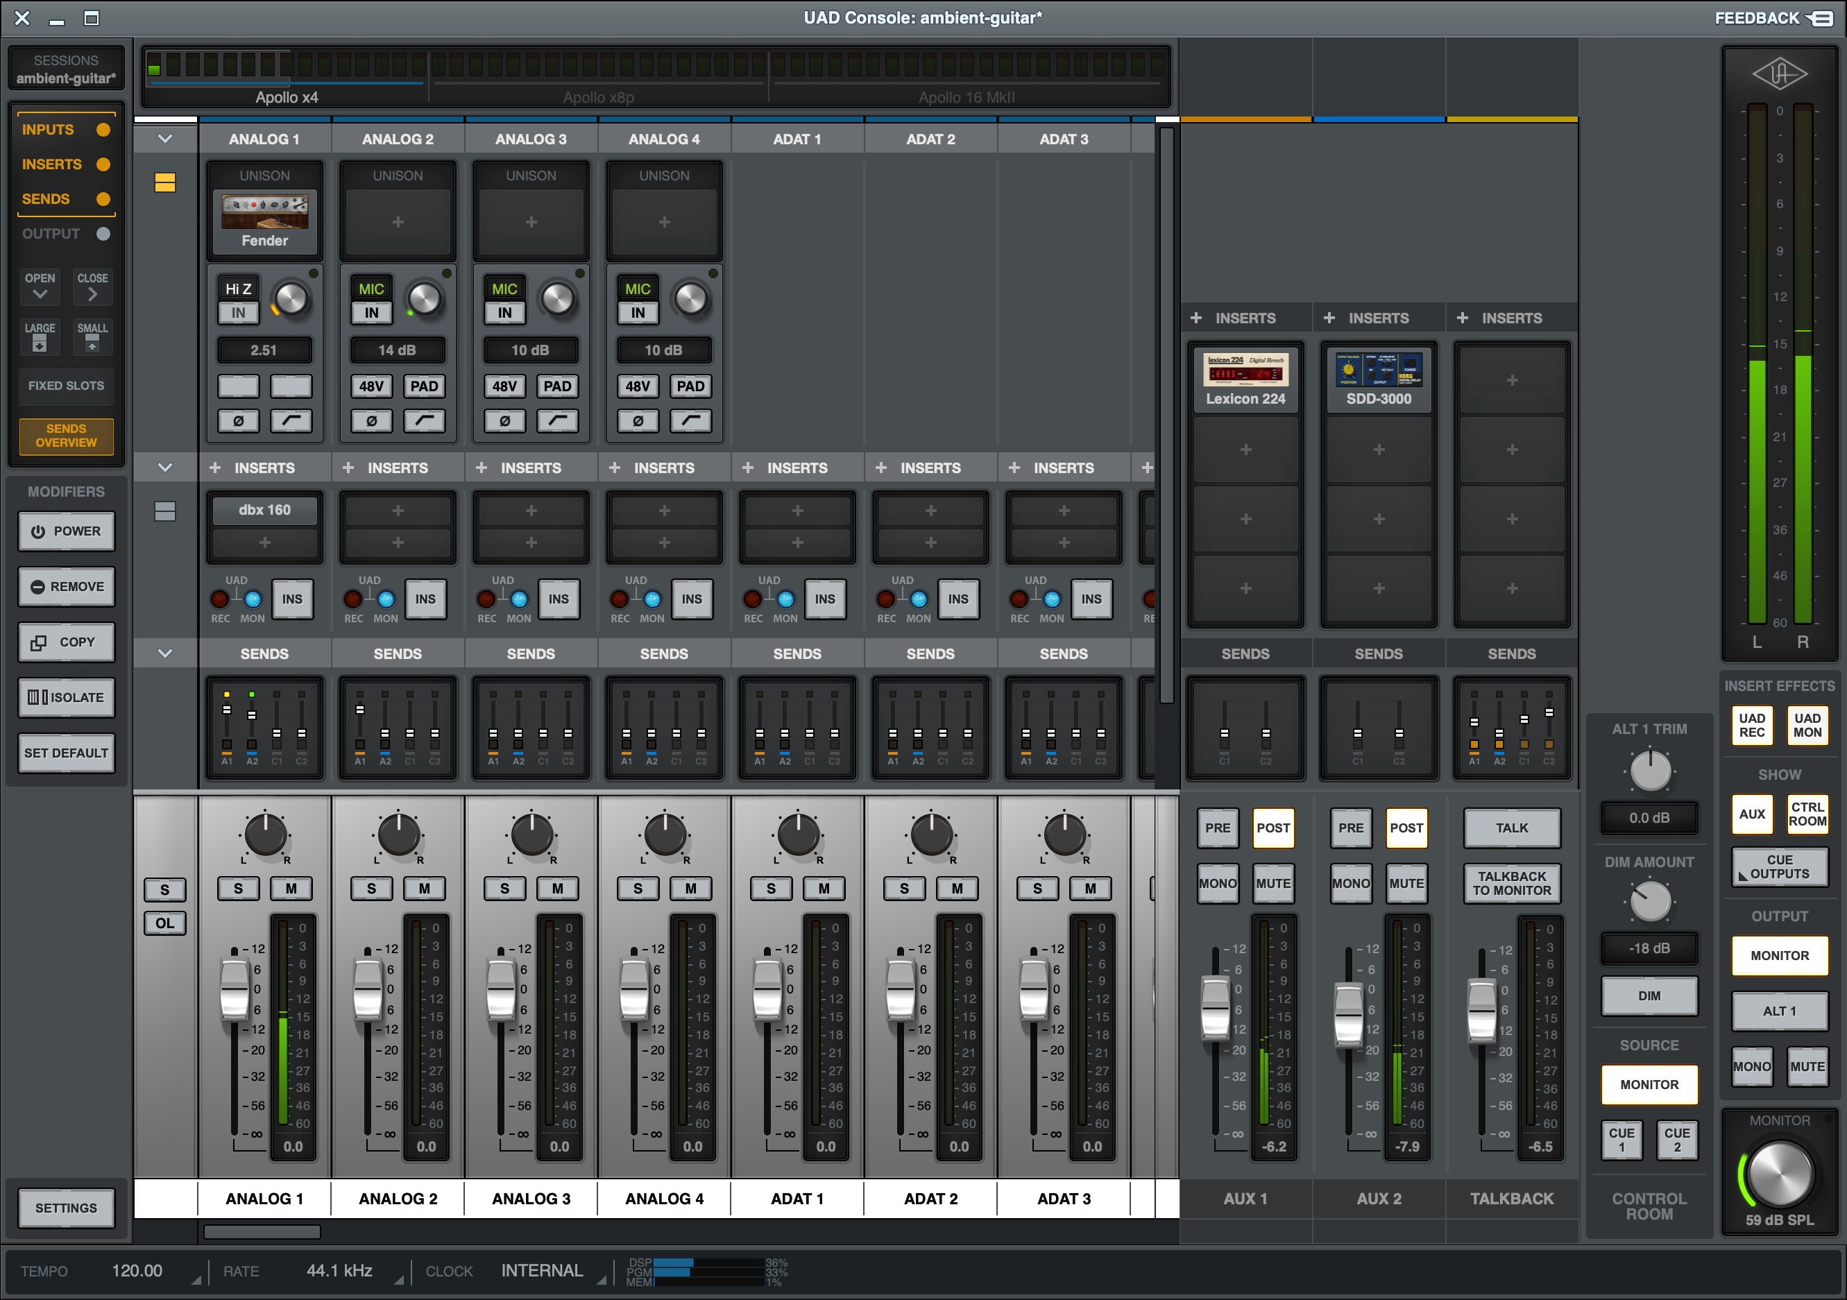The height and width of the screenshot is (1300, 1847).
Task: Mute the AUX 1 channel
Action: (x=1273, y=883)
